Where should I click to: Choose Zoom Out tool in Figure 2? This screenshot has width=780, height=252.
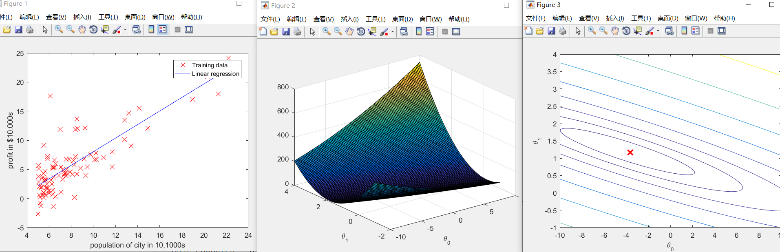pos(338,32)
